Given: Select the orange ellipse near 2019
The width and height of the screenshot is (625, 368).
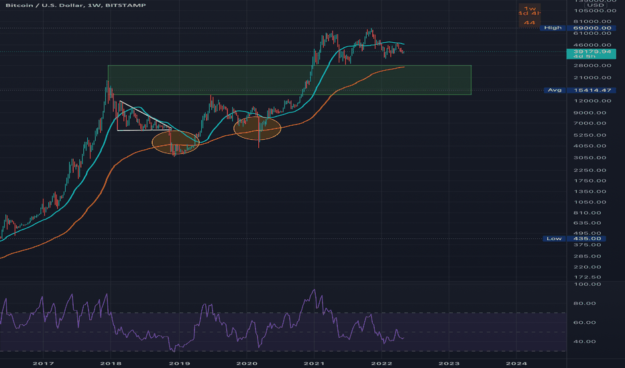Looking at the screenshot, I should click(x=176, y=142).
